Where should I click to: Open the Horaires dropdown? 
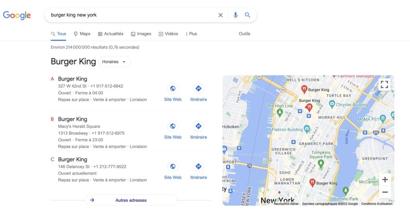tap(114, 62)
